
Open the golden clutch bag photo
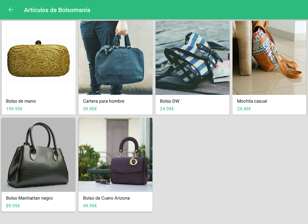(39, 58)
